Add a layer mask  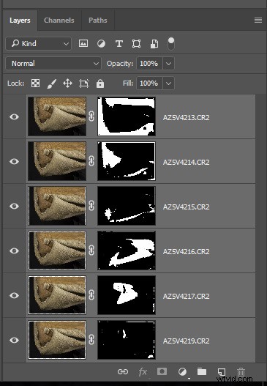point(162,371)
